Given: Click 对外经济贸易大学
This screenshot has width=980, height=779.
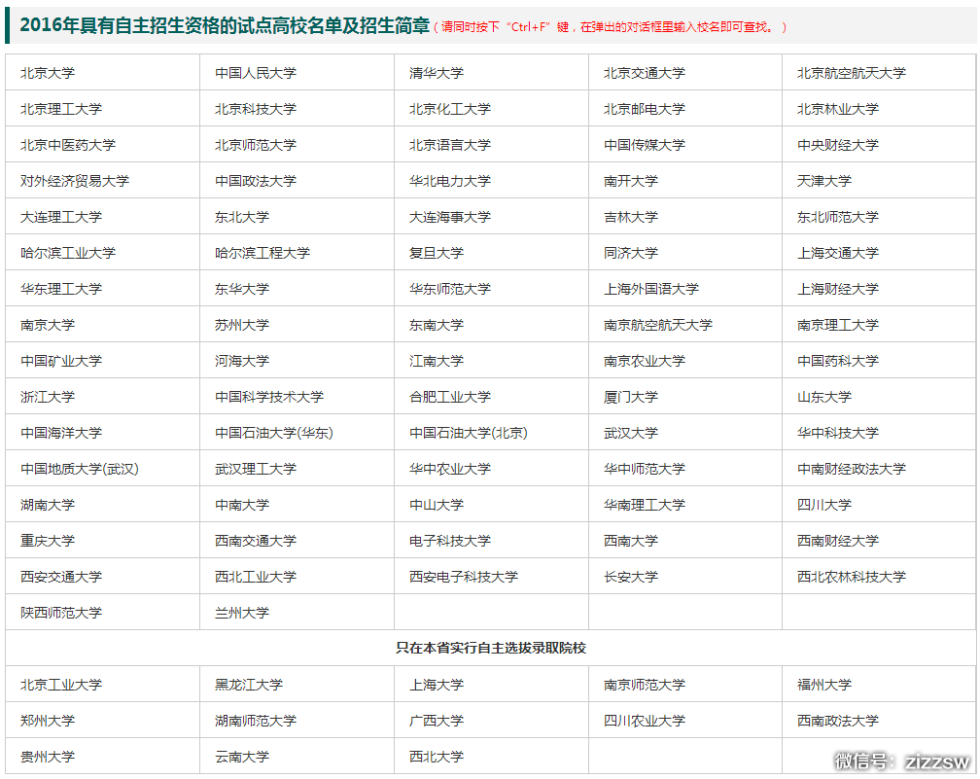Looking at the screenshot, I should pos(75,181).
